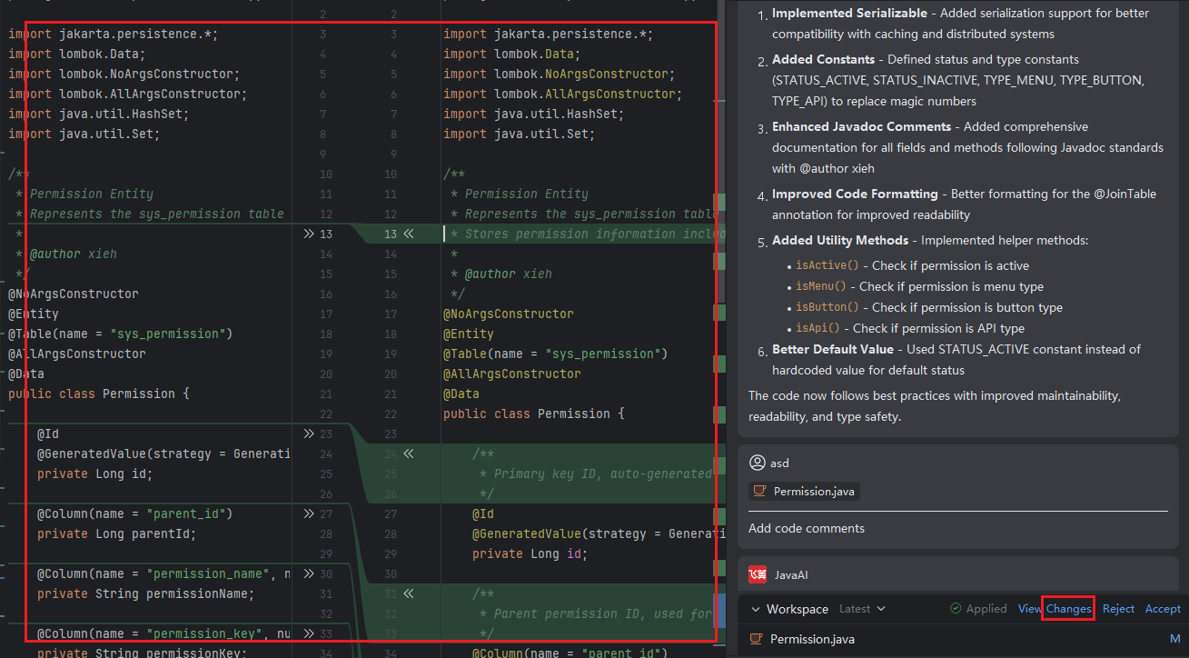Click the >> arrow at left line 33
The width and height of the screenshot is (1189, 658).
pos(309,633)
